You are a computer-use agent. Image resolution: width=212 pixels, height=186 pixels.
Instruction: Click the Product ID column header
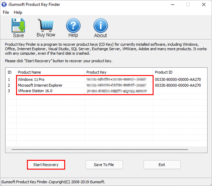(x=180, y=72)
